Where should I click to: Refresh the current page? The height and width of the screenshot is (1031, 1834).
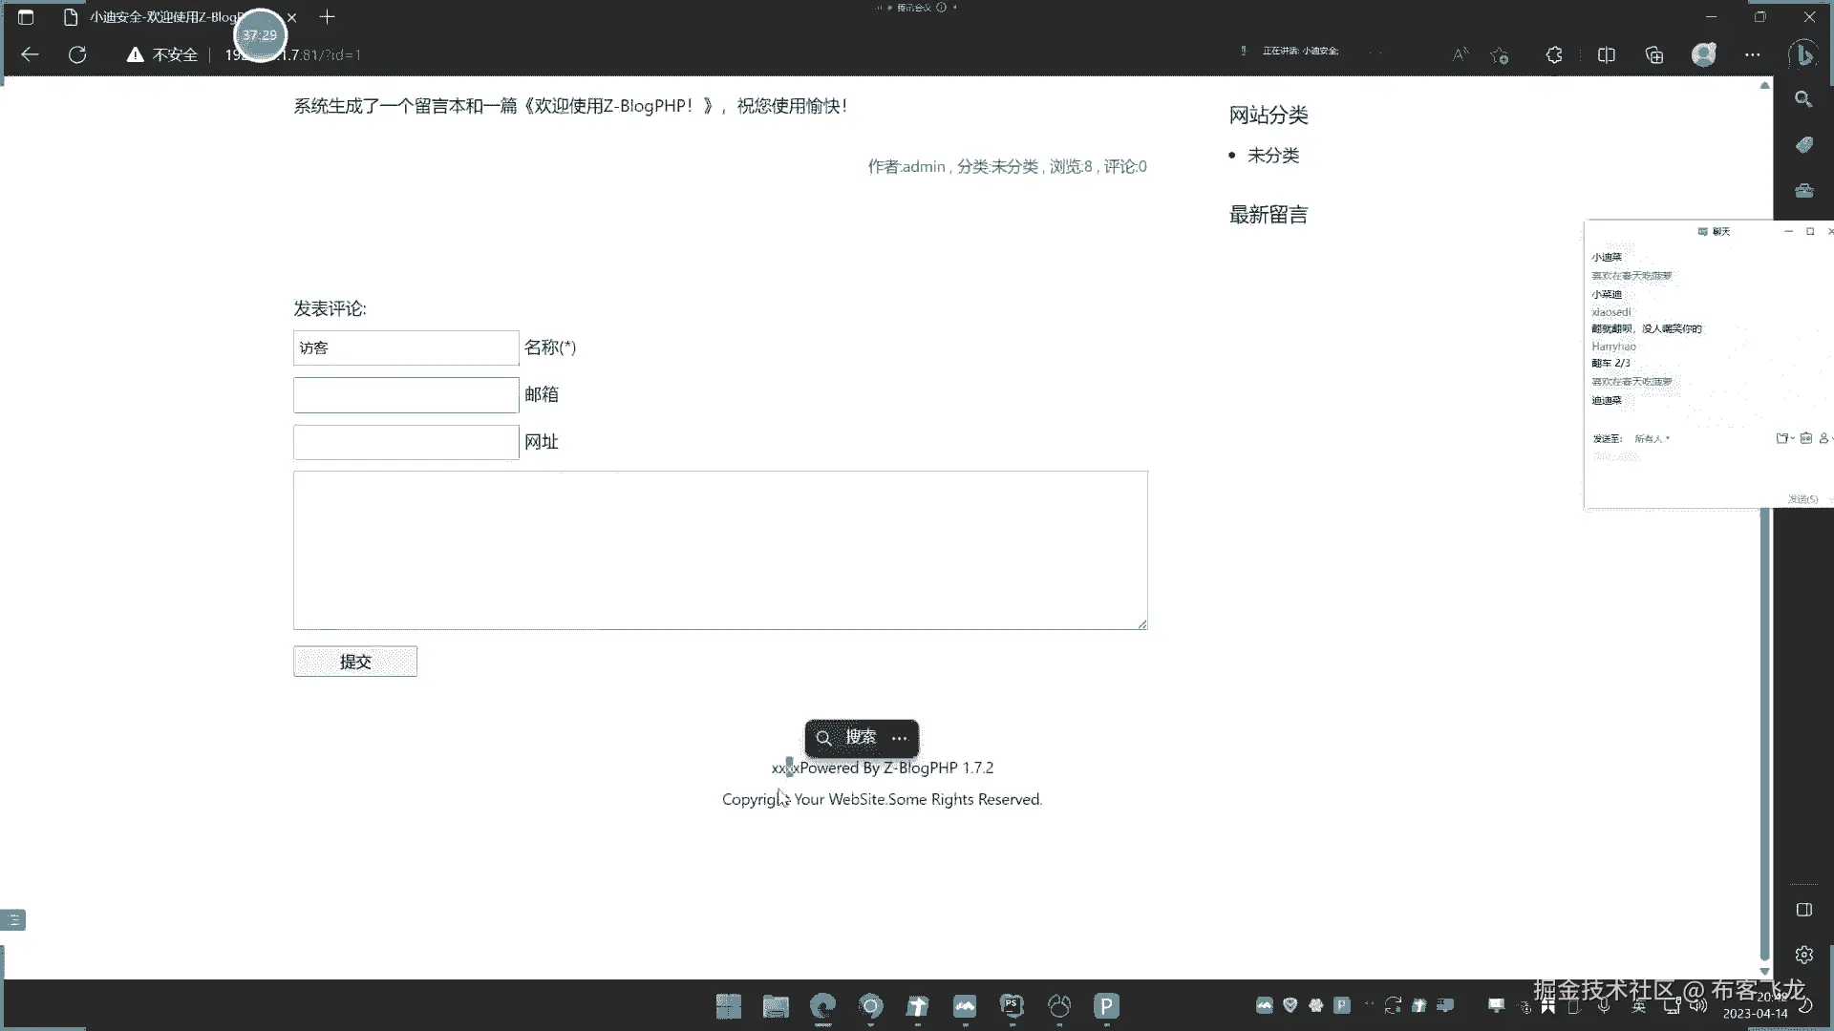tap(77, 54)
